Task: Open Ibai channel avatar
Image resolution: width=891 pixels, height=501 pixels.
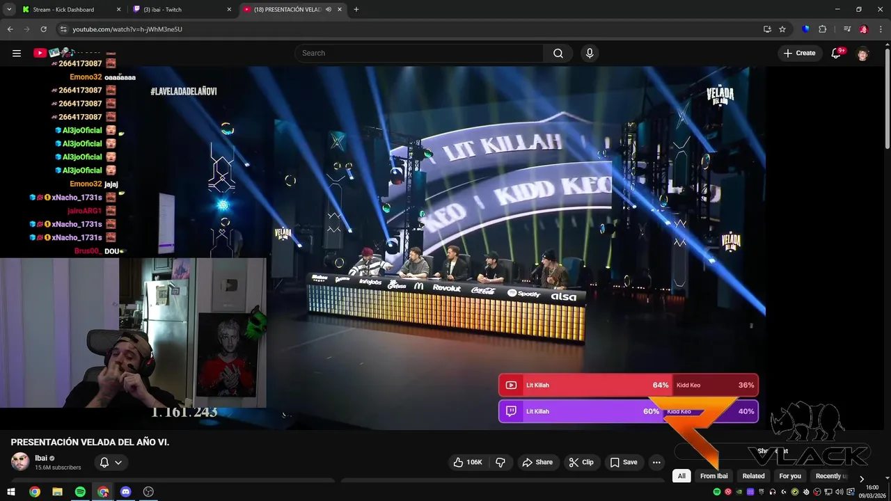Action: tap(20, 462)
